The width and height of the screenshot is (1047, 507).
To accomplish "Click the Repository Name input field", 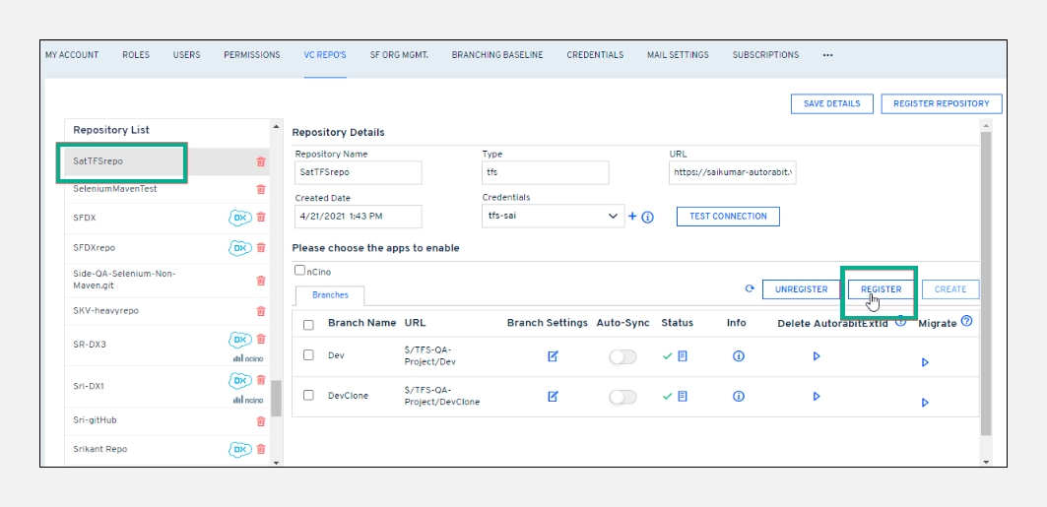I will pos(358,172).
